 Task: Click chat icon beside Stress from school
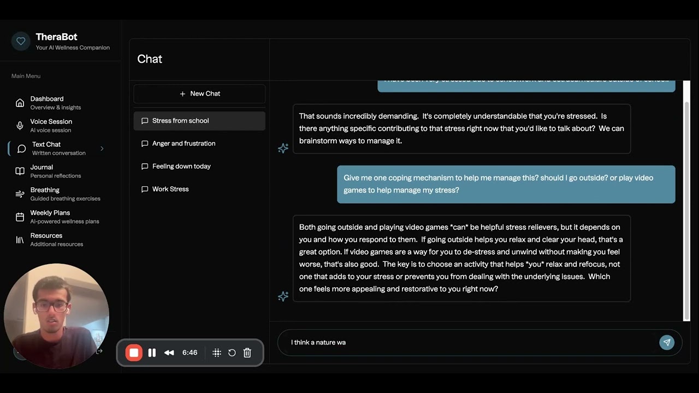(x=145, y=121)
